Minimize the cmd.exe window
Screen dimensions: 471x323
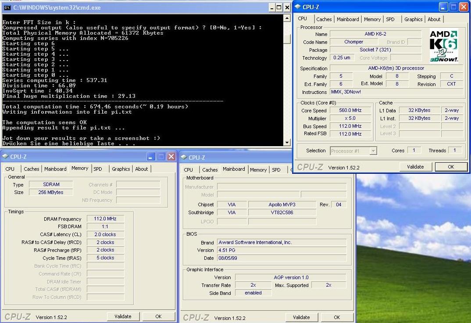point(272,7)
